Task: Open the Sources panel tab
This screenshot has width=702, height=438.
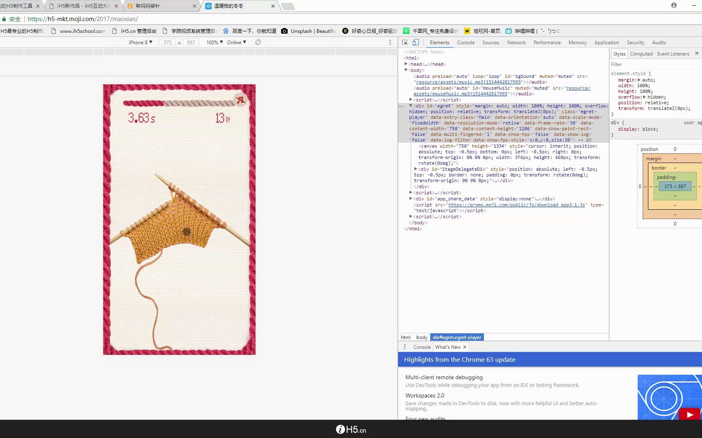Action: point(491,43)
